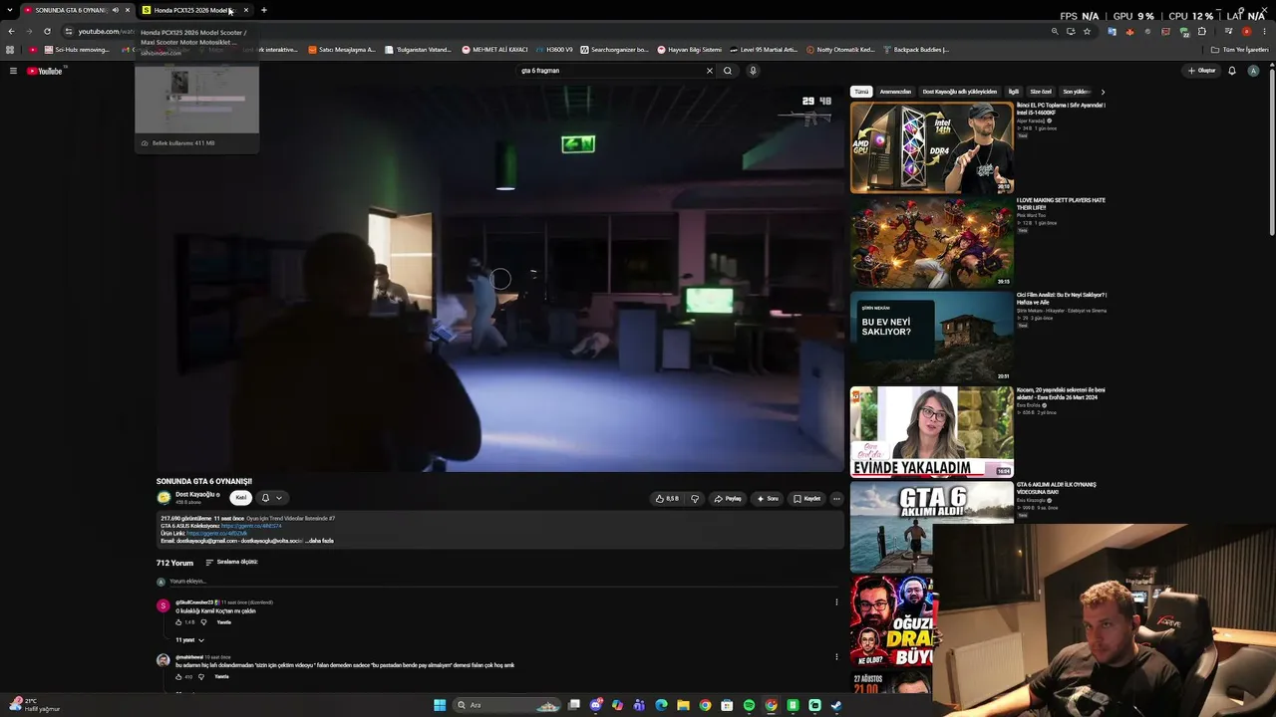Select the İlgili filter chip

pyautogui.click(x=1013, y=92)
